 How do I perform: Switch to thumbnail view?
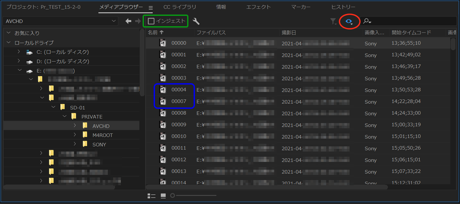(x=164, y=196)
